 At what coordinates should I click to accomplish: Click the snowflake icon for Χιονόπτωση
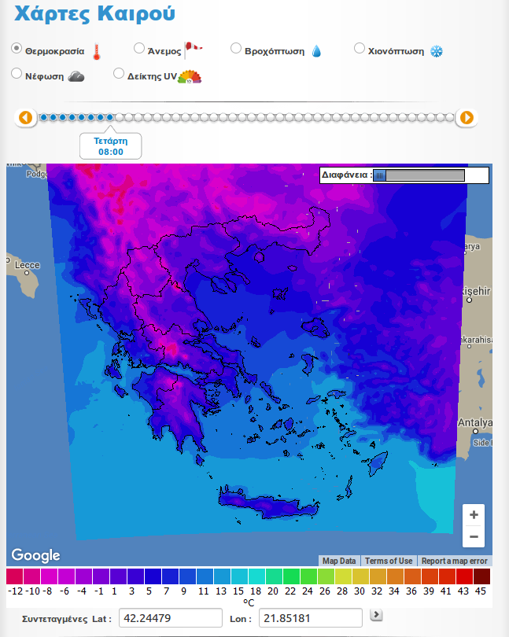click(436, 51)
